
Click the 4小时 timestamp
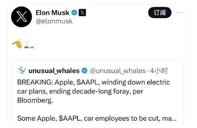(x=159, y=71)
